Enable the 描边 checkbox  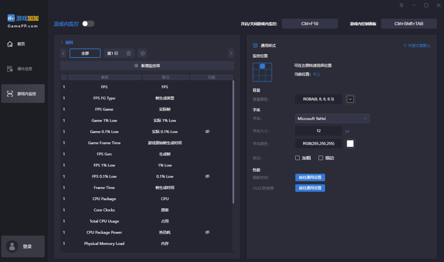[321, 158]
